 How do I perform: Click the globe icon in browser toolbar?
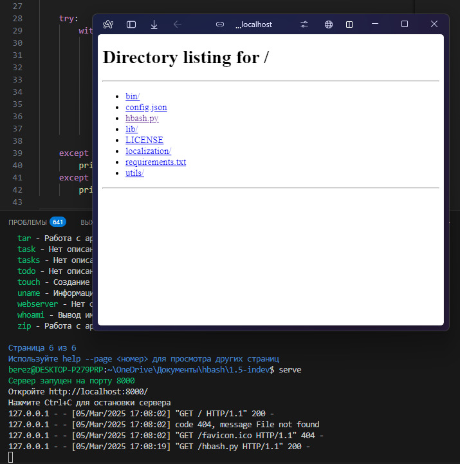(x=329, y=24)
